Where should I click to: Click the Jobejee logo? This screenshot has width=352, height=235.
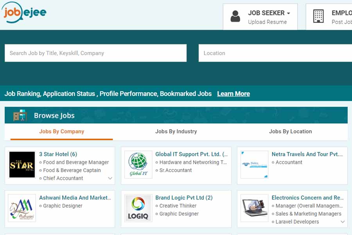click(x=24, y=13)
